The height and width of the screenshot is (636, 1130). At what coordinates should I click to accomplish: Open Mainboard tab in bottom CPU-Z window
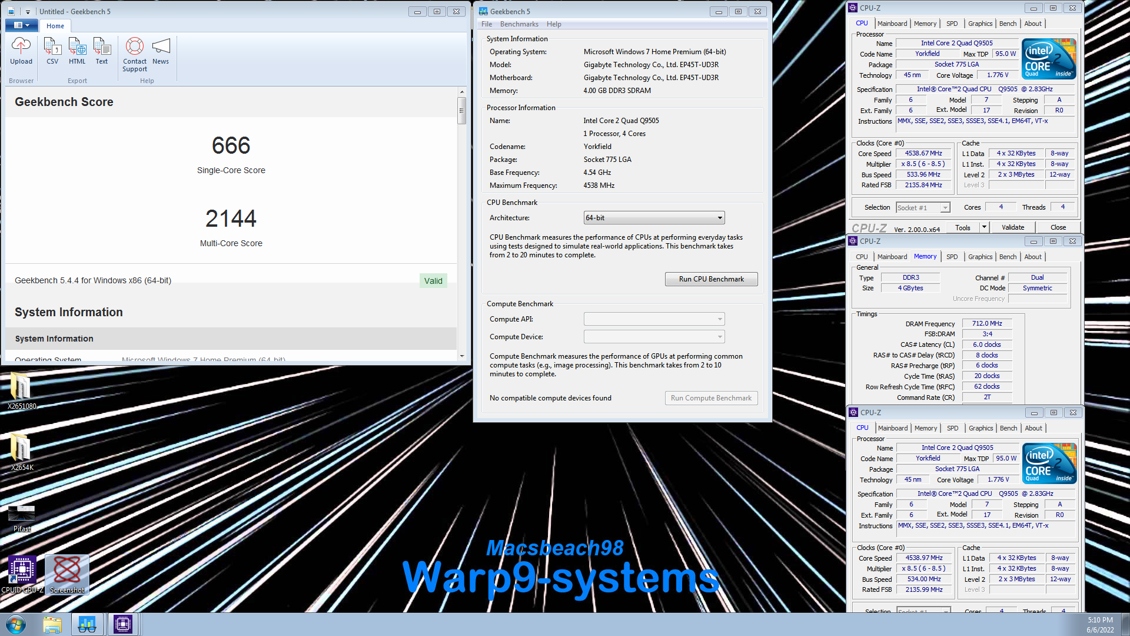click(892, 428)
